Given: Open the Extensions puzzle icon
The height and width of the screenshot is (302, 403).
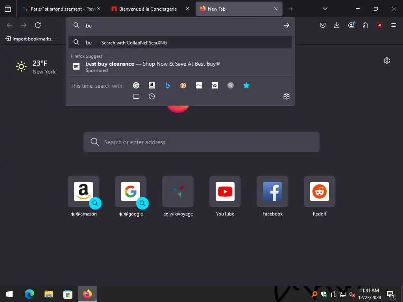Looking at the screenshot, I should click(365, 25).
